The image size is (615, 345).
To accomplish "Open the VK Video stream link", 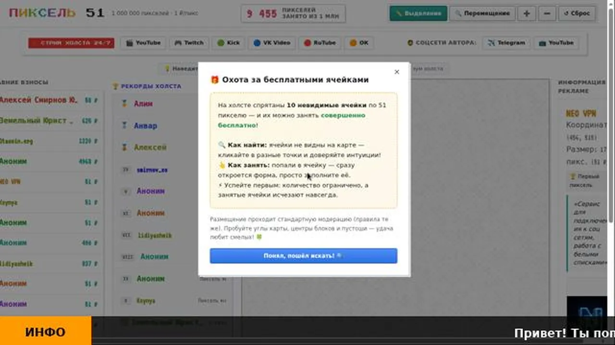I will [272, 43].
